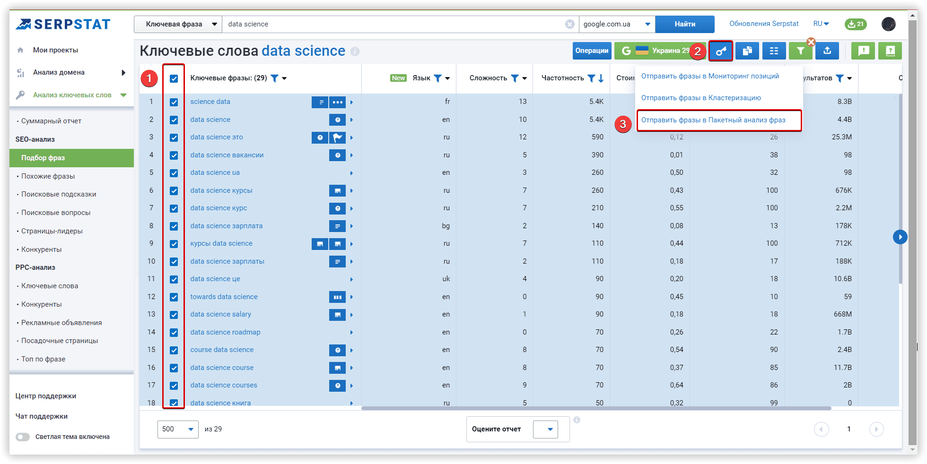927x464 pixels.
Task: Open the green feedback exclamation icon
Action: pyautogui.click(x=863, y=51)
